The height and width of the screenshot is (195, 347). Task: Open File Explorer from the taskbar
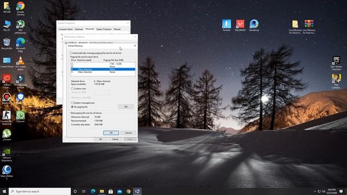click(x=102, y=191)
